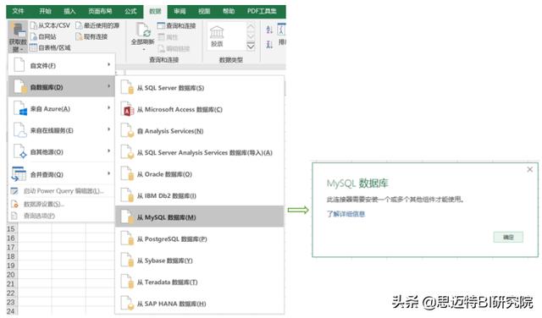Choose 从 Sybase 数据库(Y)

(200, 260)
